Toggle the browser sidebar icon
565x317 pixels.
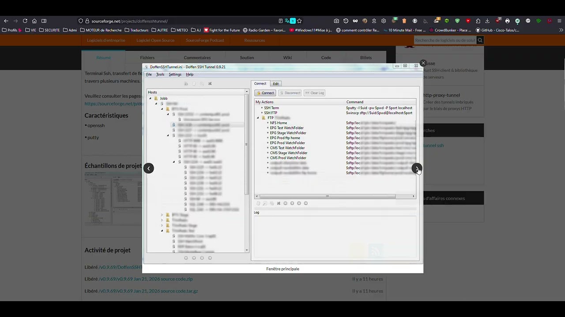pyautogui.click(x=44, y=21)
